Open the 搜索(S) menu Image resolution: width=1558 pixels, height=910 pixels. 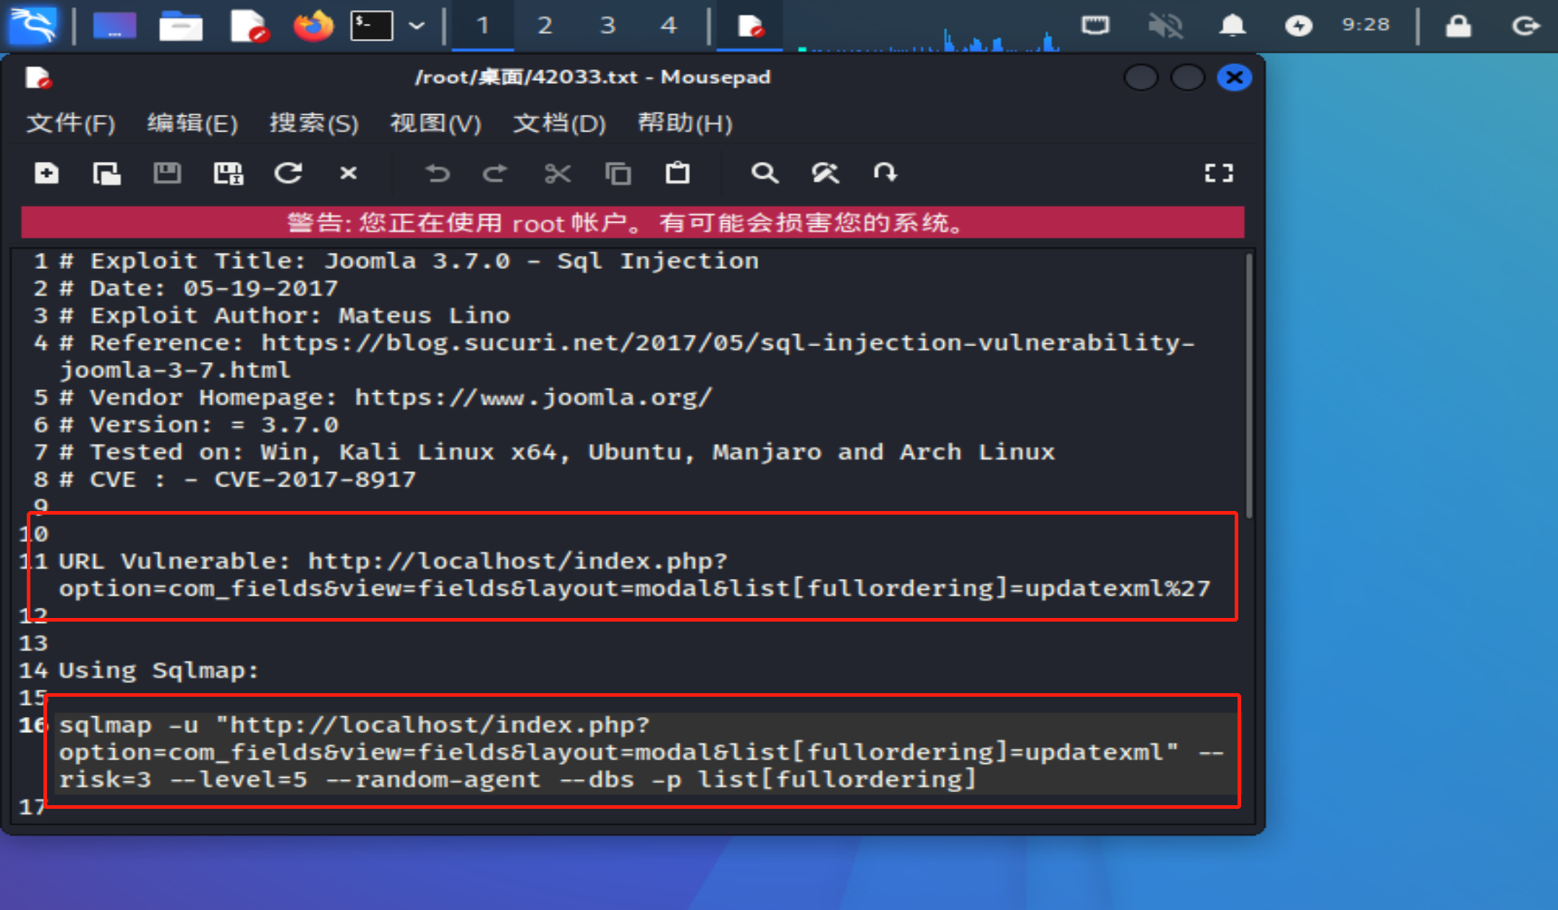pos(314,124)
